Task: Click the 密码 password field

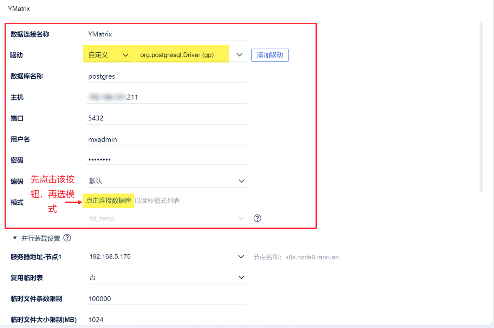Action: pos(167,159)
